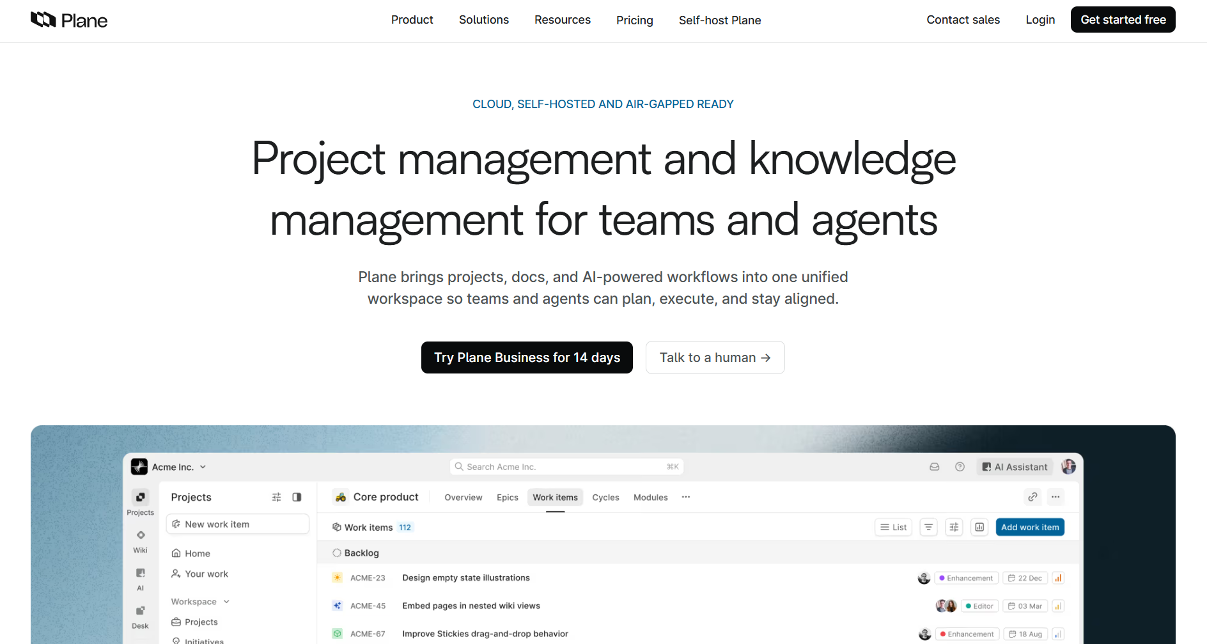Open the three-dot menu beside the link icon
This screenshot has width=1207, height=644.
pyautogui.click(x=1055, y=497)
